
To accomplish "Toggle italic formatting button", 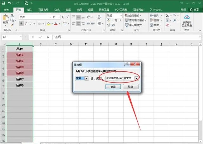I will pyautogui.click(x=26, y=23).
